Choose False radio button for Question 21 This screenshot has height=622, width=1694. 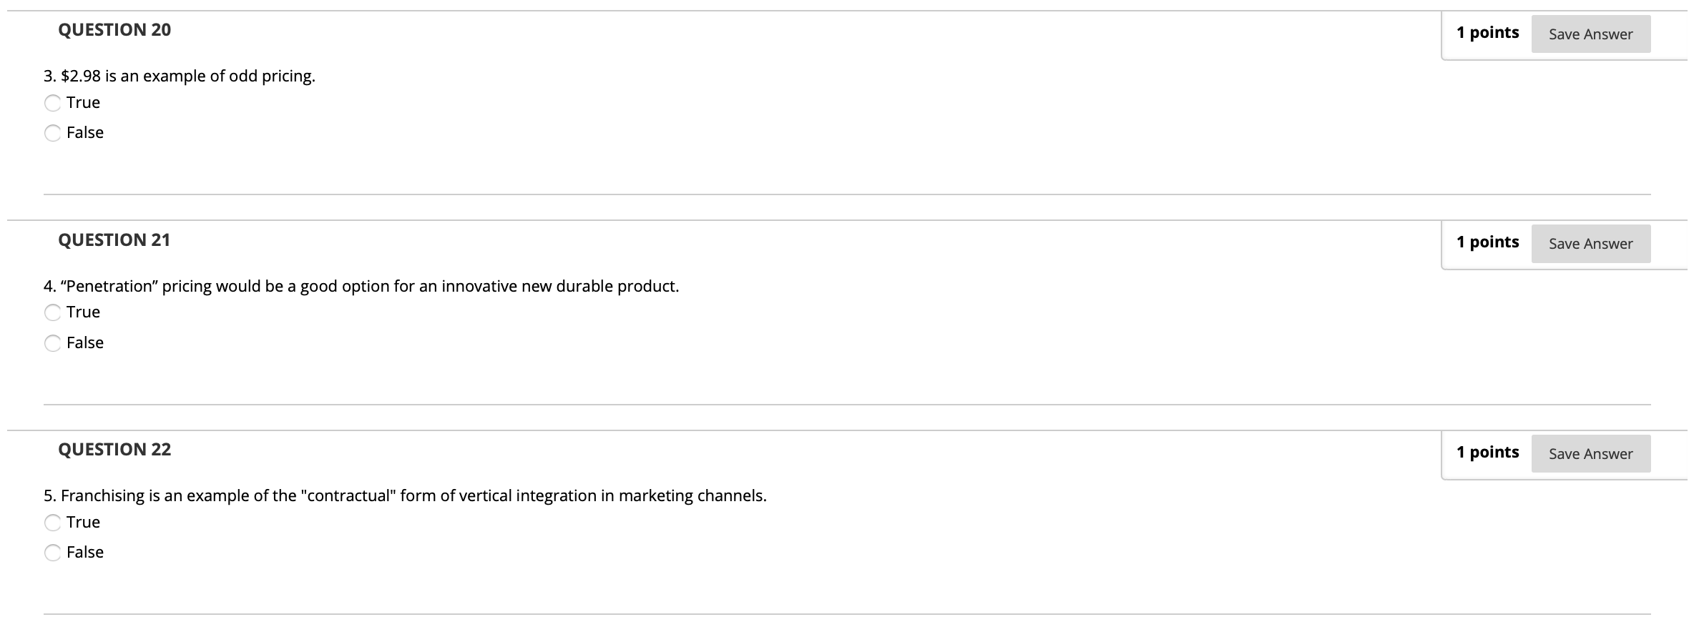pyautogui.click(x=53, y=343)
